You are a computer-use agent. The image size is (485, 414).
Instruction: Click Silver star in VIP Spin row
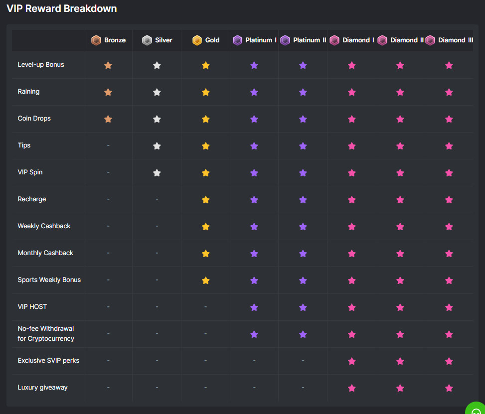click(157, 173)
